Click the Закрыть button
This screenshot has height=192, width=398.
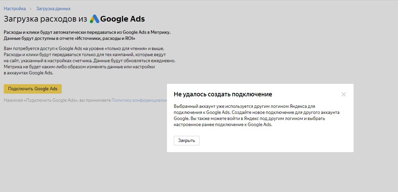click(x=187, y=141)
